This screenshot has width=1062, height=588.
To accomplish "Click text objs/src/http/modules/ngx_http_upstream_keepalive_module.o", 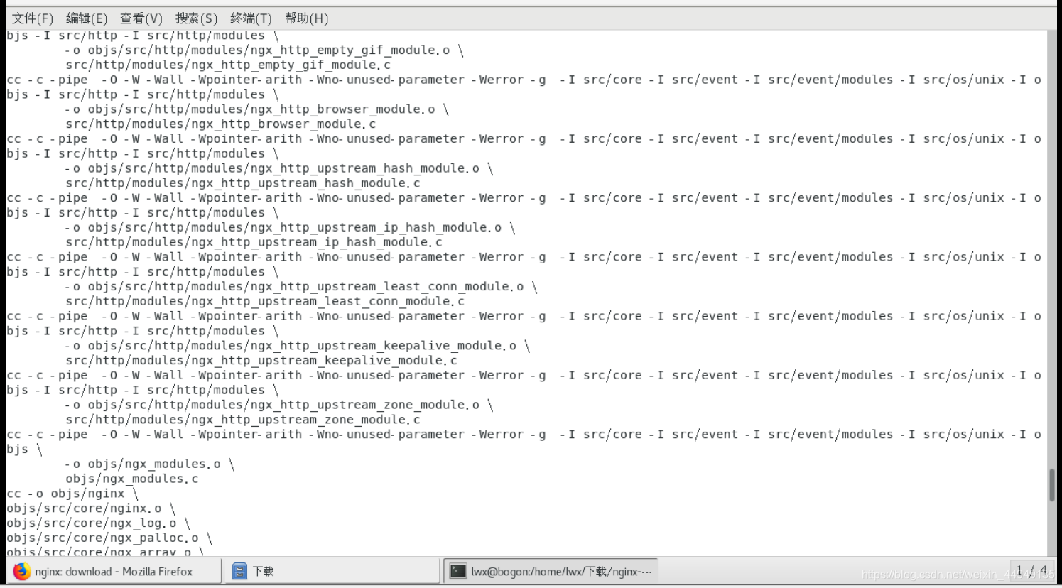I will coord(301,345).
